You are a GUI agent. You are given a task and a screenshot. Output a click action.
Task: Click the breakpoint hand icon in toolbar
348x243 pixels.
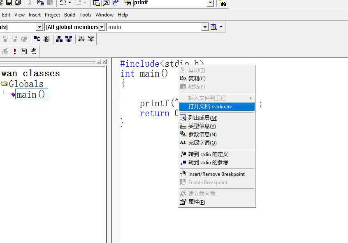point(34,51)
